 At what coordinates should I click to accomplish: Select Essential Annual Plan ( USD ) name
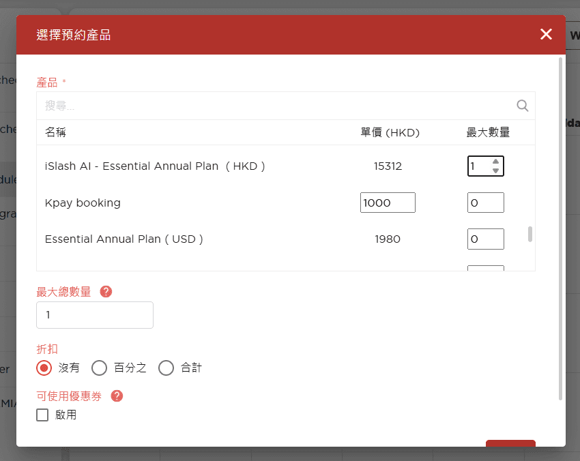pos(124,239)
